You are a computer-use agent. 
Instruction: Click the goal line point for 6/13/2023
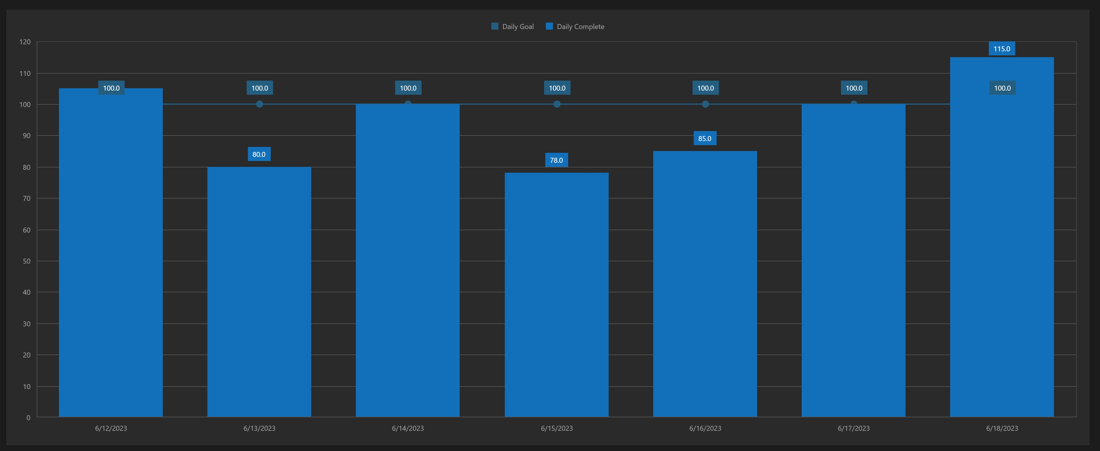coord(259,104)
